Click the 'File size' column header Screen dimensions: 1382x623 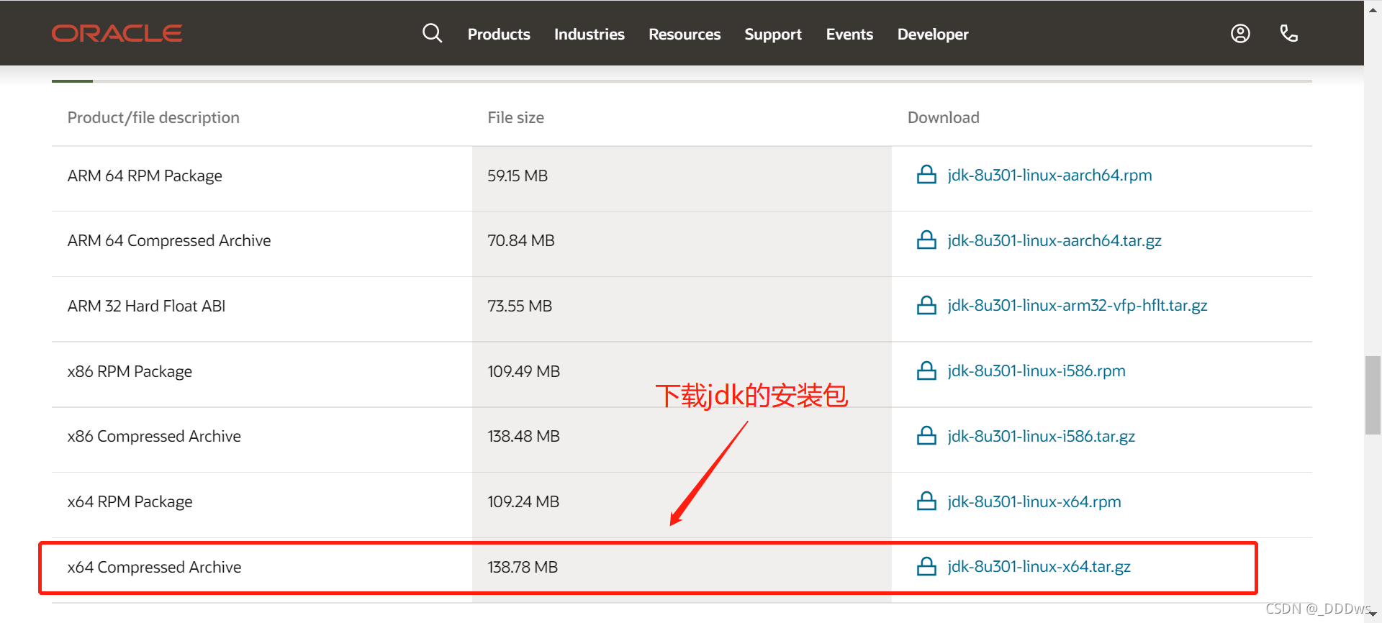(515, 117)
